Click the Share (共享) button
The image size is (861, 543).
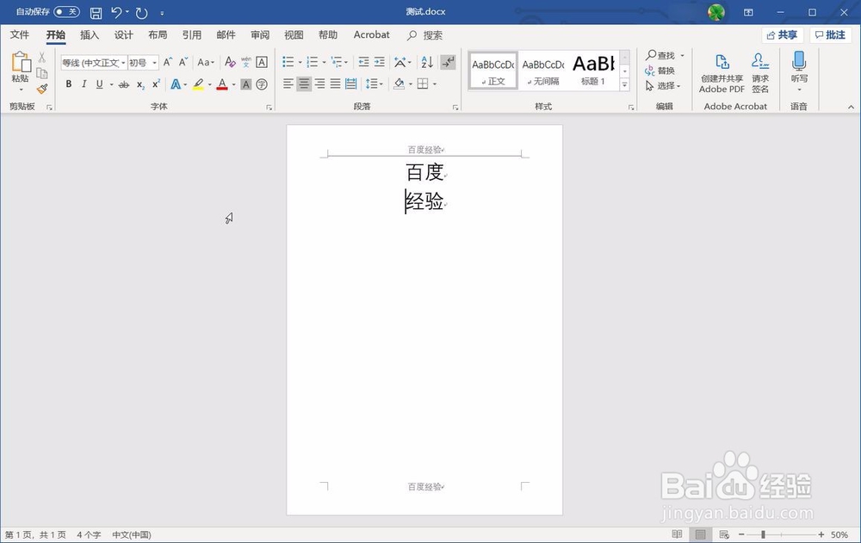tap(783, 35)
